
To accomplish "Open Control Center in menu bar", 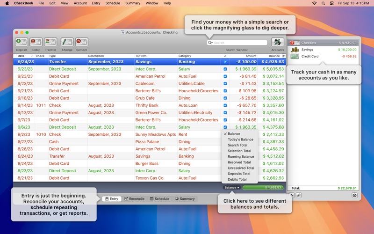I will pos(331,3).
